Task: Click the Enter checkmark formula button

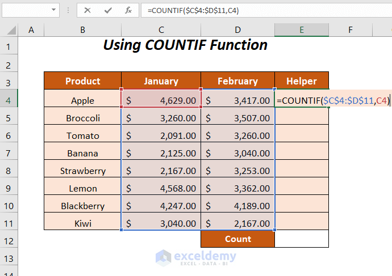Action: (108, 10)
